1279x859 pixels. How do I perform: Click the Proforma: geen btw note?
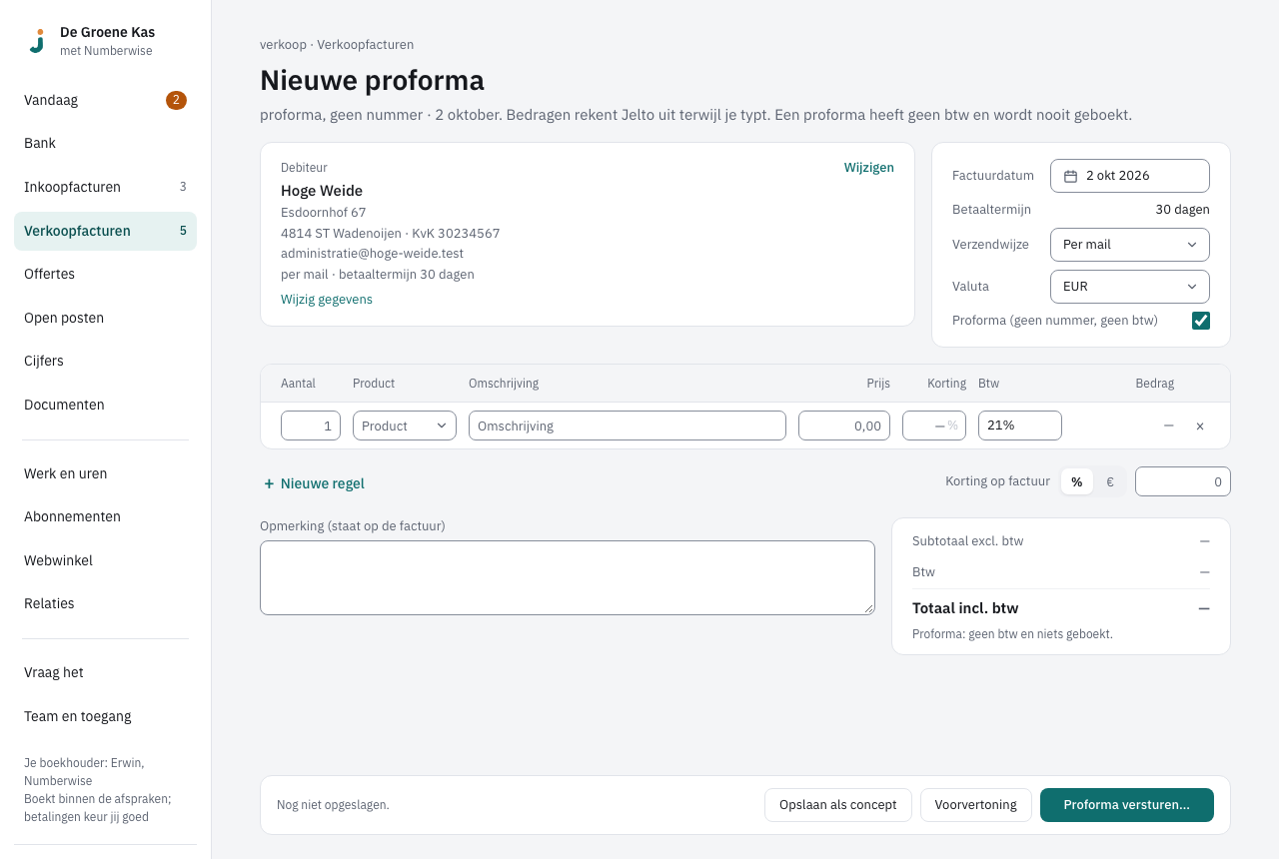coord(1012,634)
